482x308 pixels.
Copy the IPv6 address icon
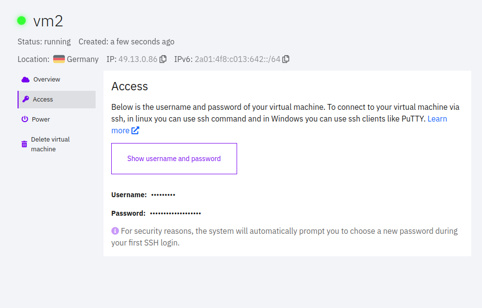click(286, 59)
